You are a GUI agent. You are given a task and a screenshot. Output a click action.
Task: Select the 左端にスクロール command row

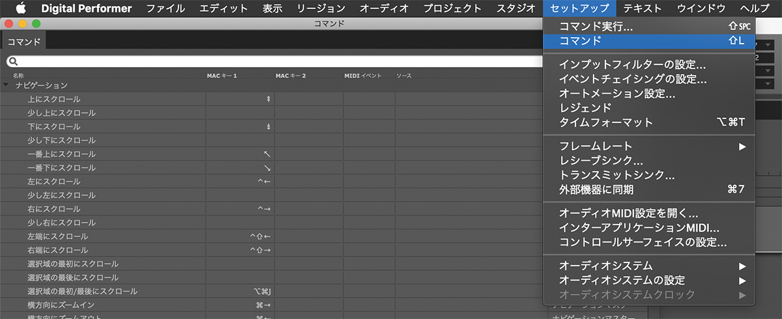(271, 236)
